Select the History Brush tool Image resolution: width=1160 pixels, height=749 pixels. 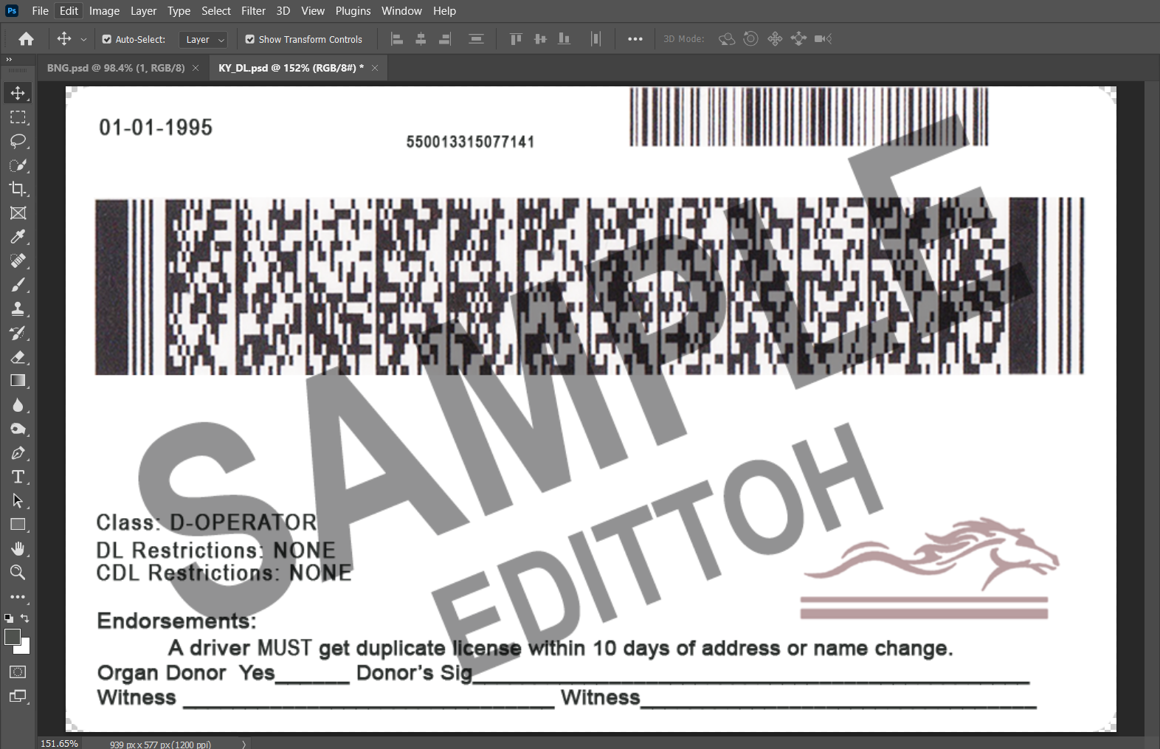pyautogui.click(x=18, y=333)
